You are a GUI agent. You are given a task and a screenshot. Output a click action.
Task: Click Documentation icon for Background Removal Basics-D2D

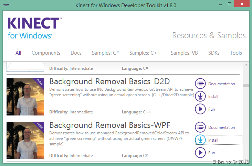click(x=200, y=84)
